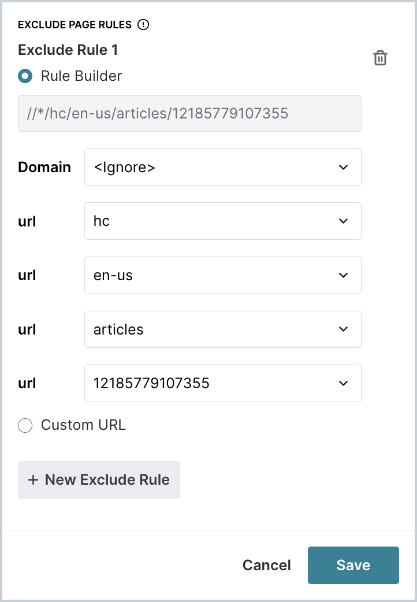This screenshot has height=602, width=417.
Task: Delete Exclude Rule 1 with trash icon
Action: [380, 58]
